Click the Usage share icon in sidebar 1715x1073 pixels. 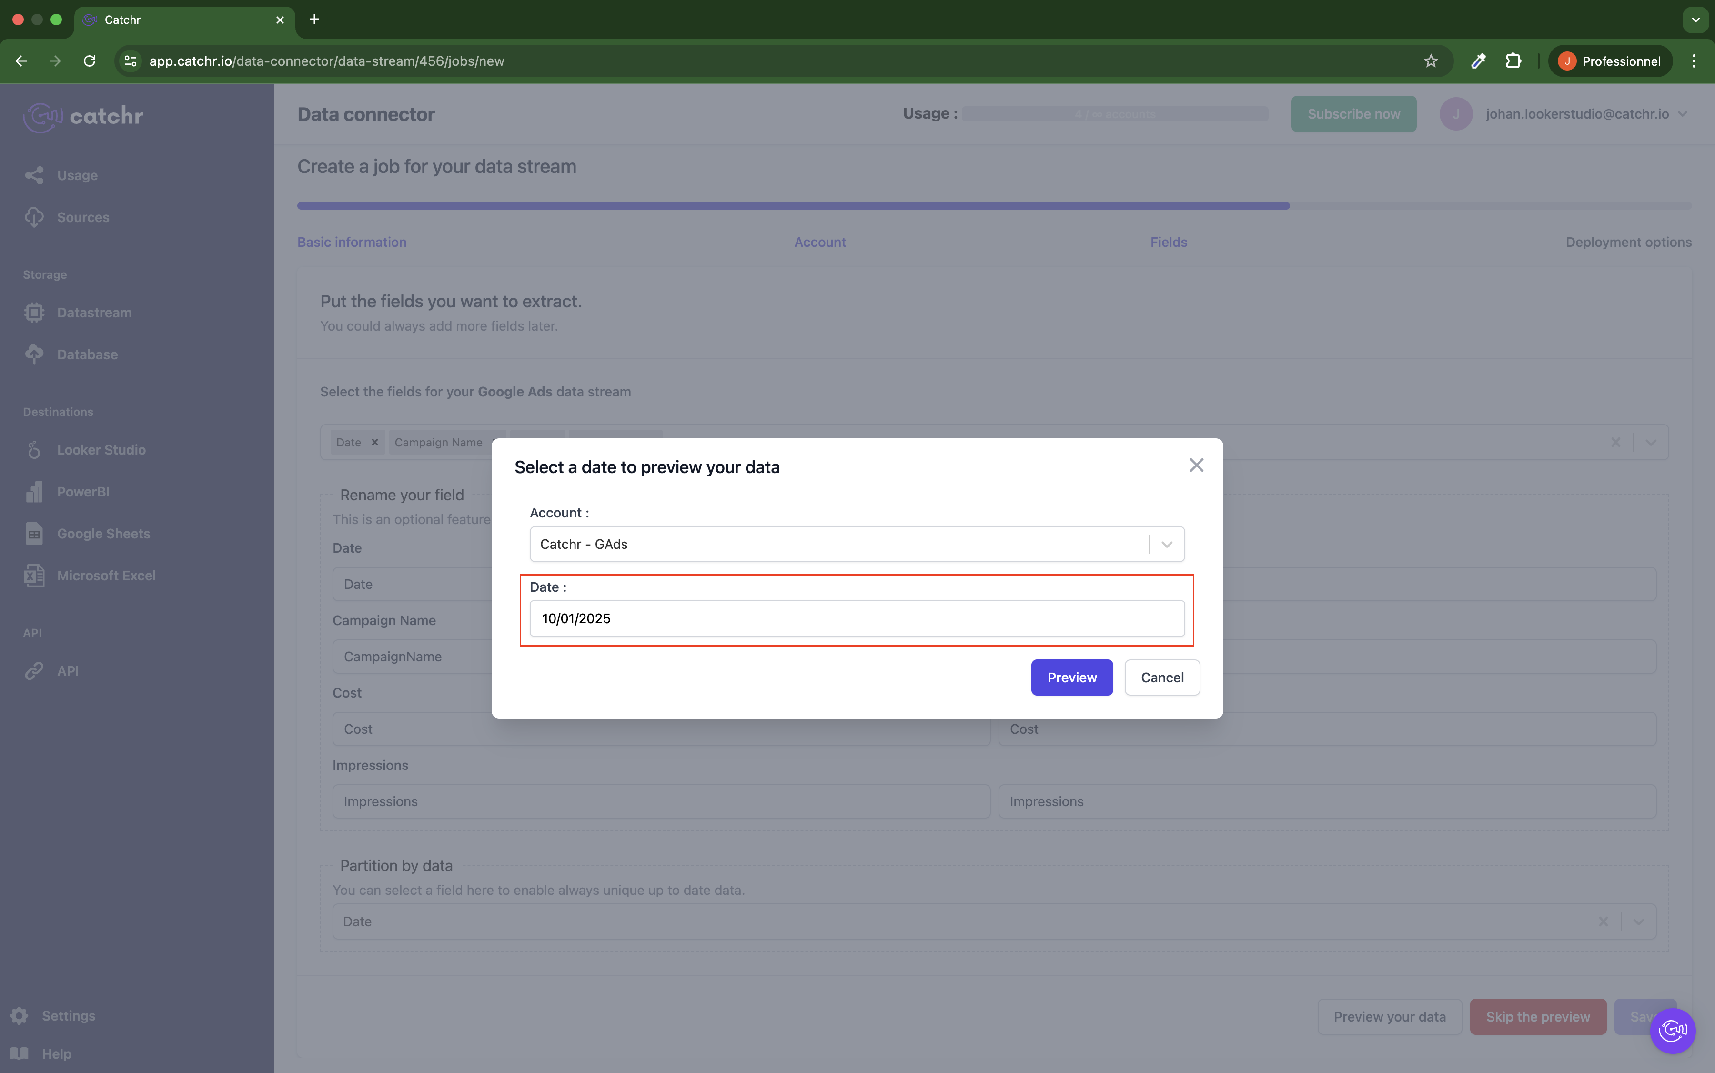tap(34, 175)
